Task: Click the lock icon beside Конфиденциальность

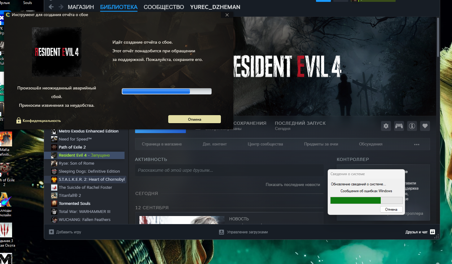Action: (19, 120)
